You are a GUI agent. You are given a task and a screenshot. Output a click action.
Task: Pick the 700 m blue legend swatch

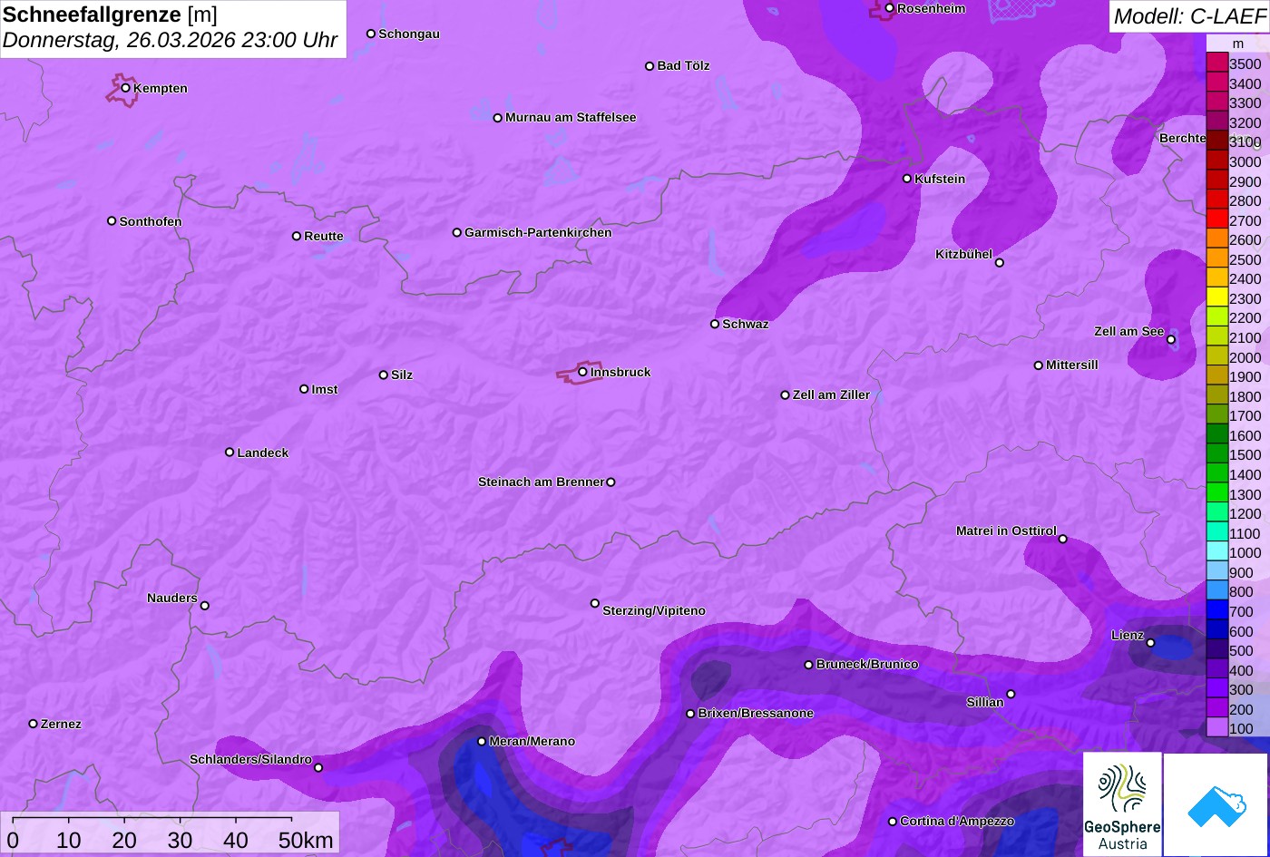point(1216,611)
